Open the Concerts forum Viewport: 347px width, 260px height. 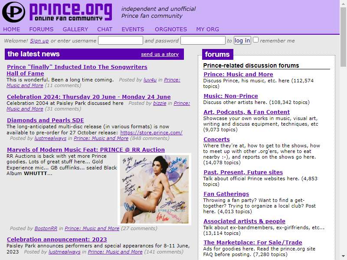pyautogui.click(x=216, y=139)
